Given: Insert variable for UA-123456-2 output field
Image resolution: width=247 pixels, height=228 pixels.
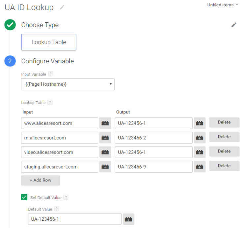Looking at the screenshot, I should (x=200, y=138).
